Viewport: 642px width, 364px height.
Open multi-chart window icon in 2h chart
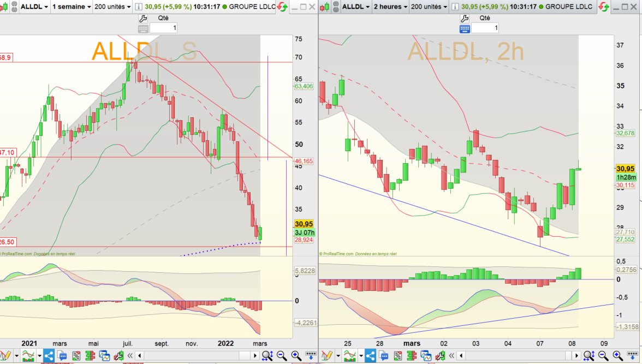tap(426, 355)
